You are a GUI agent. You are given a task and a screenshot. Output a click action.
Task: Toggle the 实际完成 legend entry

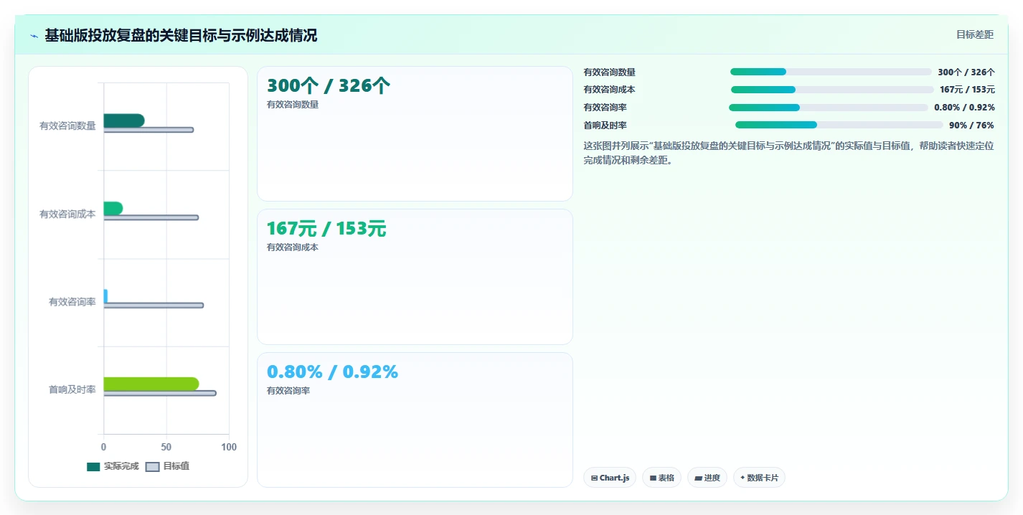click(113, 466)
